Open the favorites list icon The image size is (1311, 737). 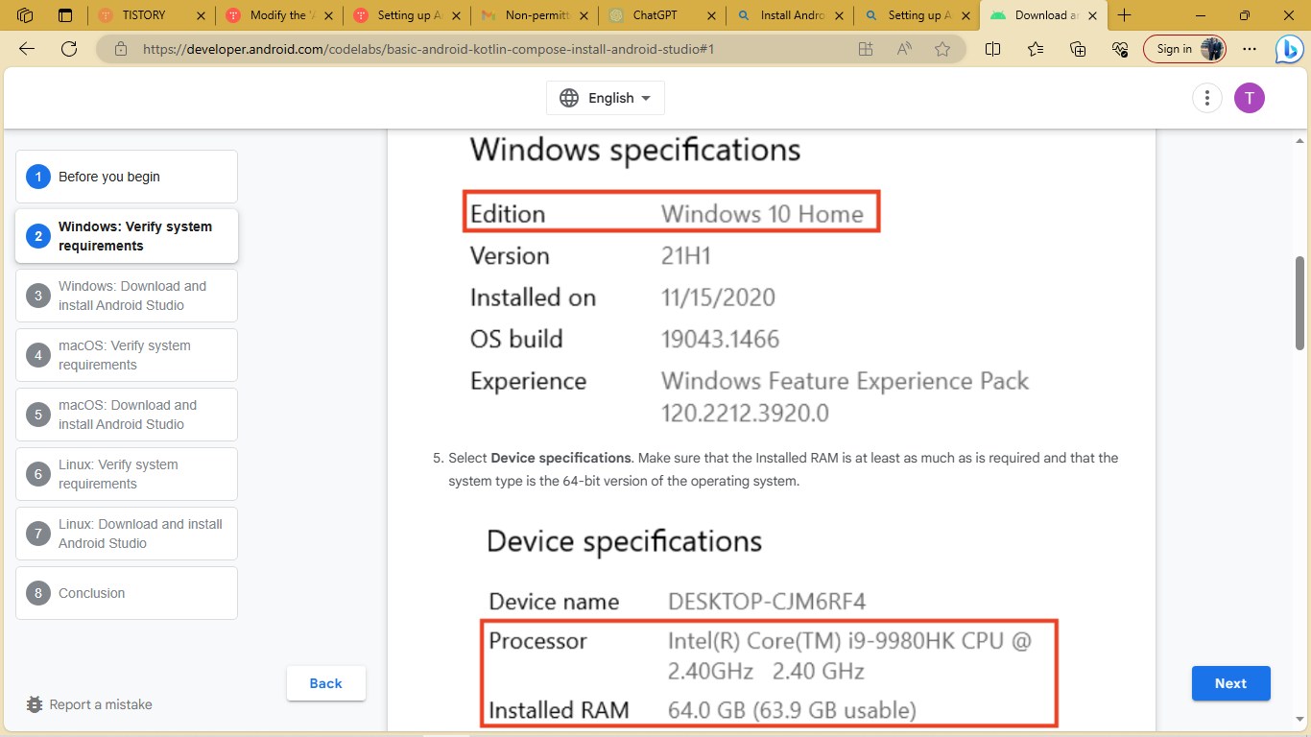point(1036,49)
